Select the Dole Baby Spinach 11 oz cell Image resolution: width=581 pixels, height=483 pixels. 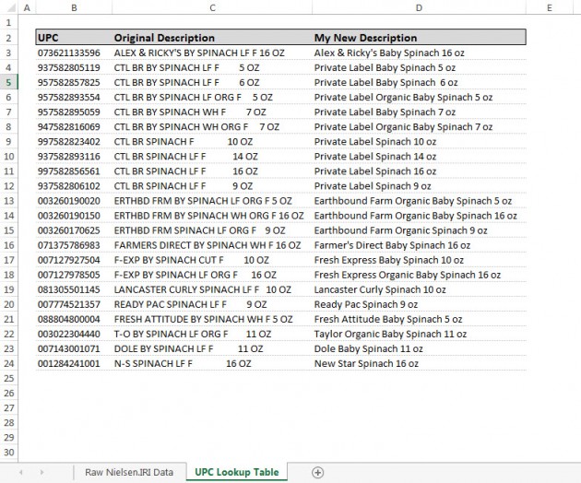419,348
